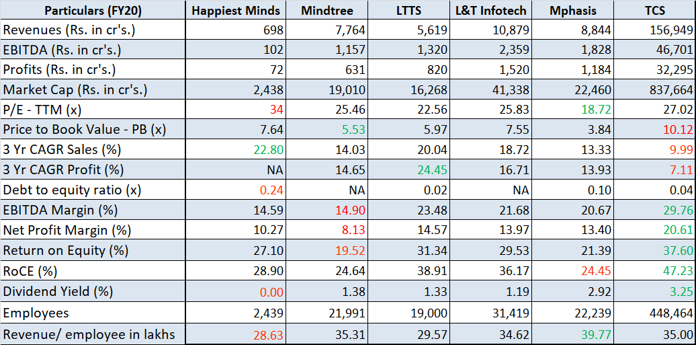Click Happiest Minds green CAGR Sales 22.80
696x345 pixels.
pos(269,150)
